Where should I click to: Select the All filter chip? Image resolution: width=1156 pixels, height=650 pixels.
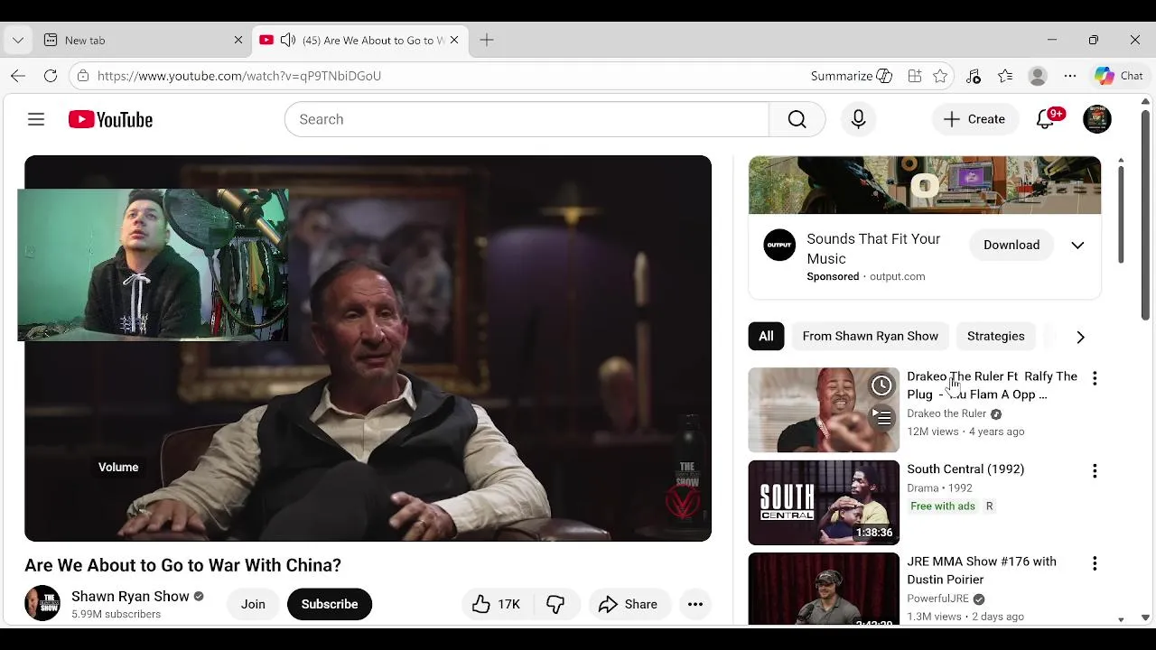tap(766, 336)
